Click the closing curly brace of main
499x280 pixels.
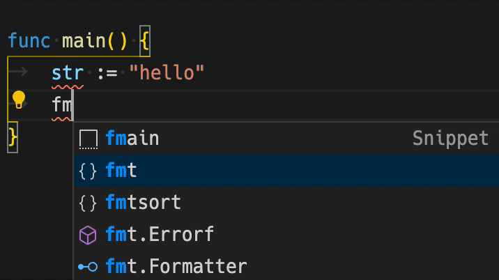[x=12, y=137]
